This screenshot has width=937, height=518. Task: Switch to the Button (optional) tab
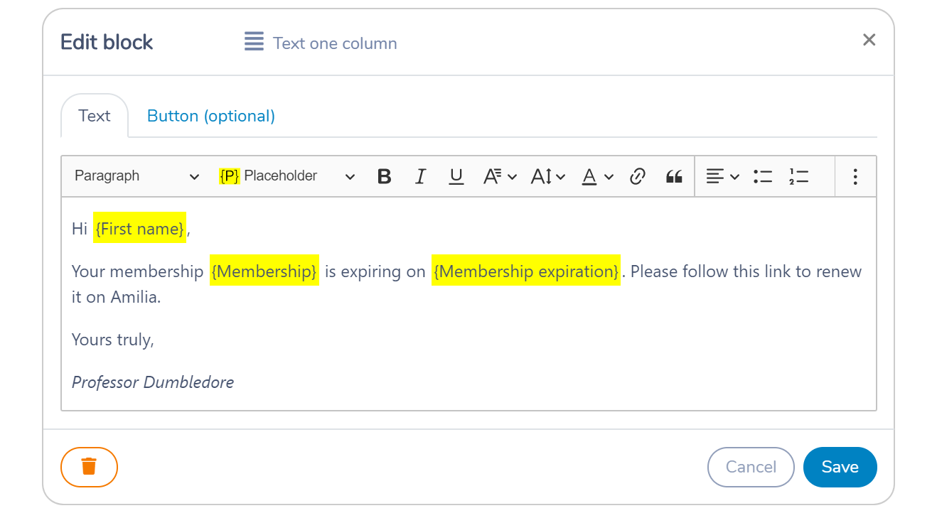click(x=211, y=116)
